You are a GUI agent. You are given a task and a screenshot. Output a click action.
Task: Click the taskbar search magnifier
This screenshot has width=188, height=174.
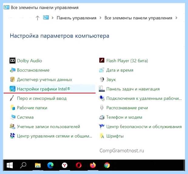pos(23,165)
